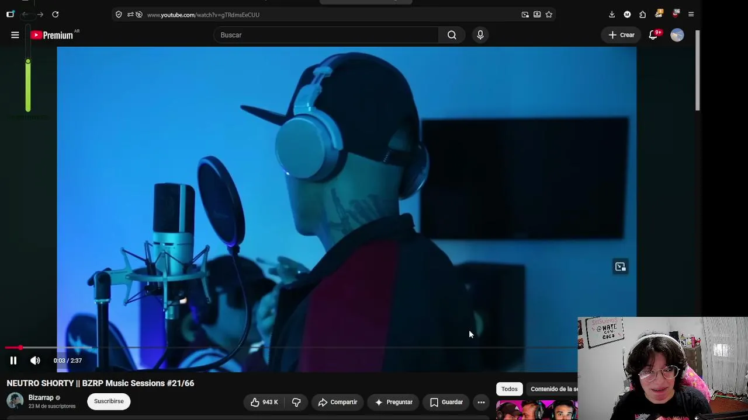The height and width of the screenshot is (420, 748).
Task: Open Bizarrap channel avatar
Action: (x=15, y=401)
